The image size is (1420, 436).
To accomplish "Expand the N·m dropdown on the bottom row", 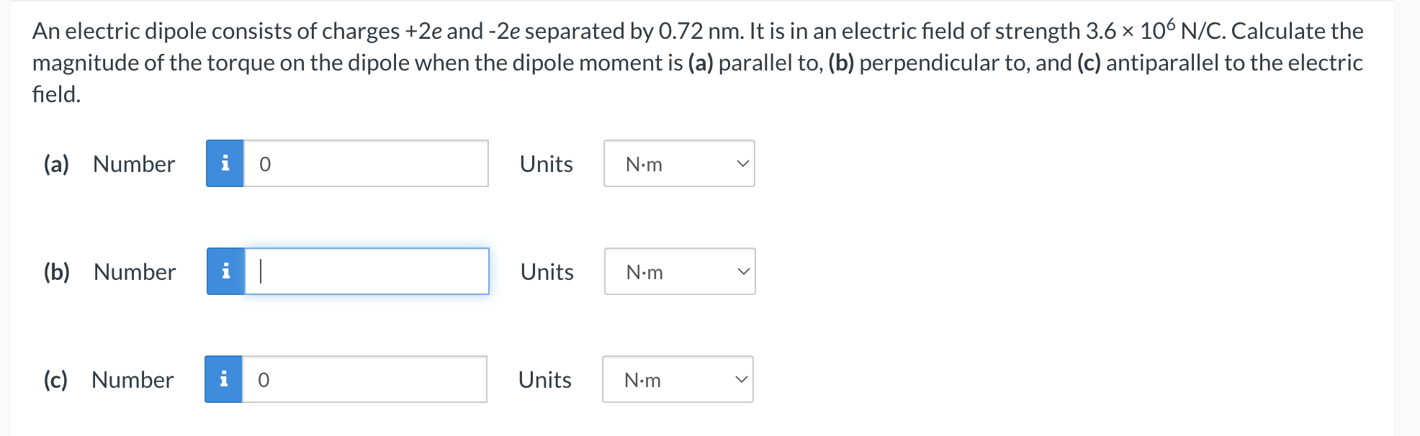I will pyautogui.click(x=676, y=380).
